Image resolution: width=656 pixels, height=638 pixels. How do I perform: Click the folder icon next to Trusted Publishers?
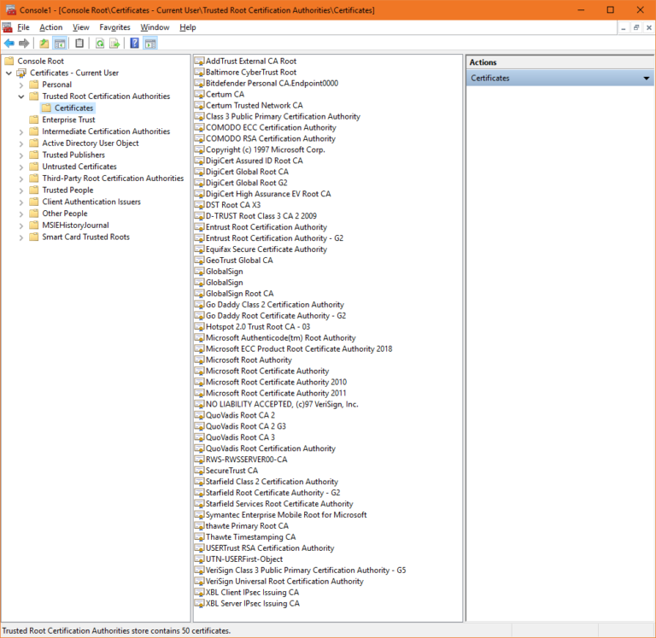point(34,155)
